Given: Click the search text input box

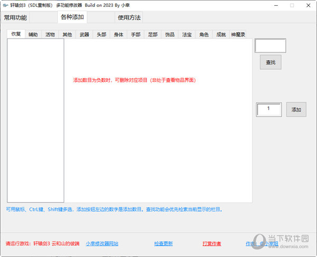Looking at the screenshot, I should [271, 45].
